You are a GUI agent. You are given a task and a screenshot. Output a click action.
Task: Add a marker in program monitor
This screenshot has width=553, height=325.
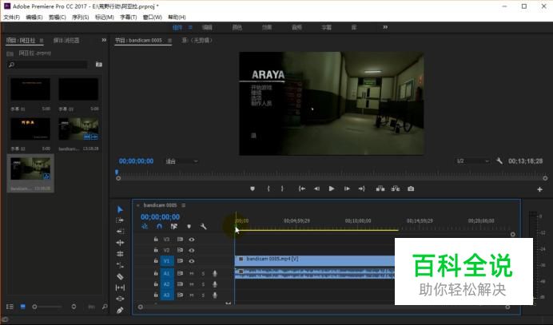coord(253,189)
